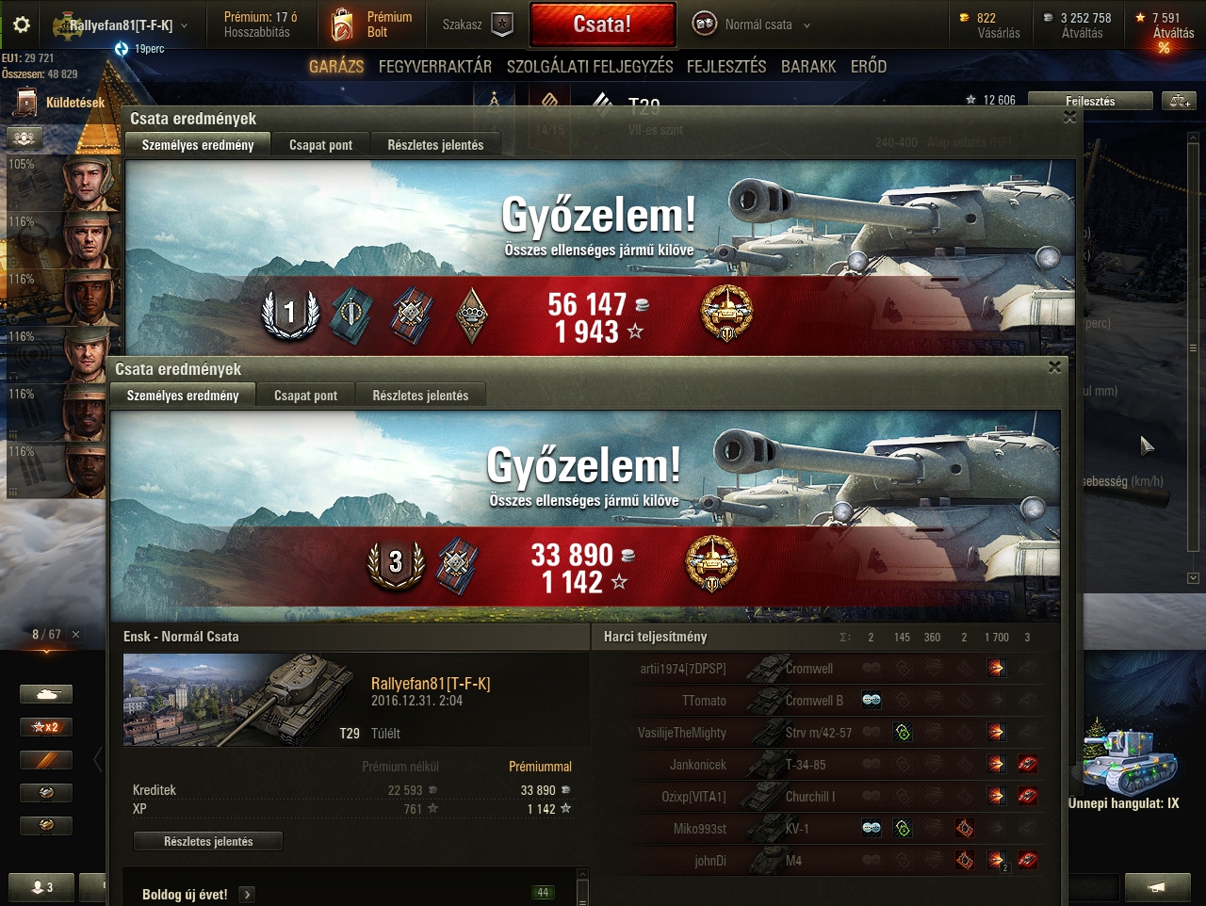Click the tank type filter icon in carousel
Viewport: 1206px width, 906px height.
click(x=46, y=694)
